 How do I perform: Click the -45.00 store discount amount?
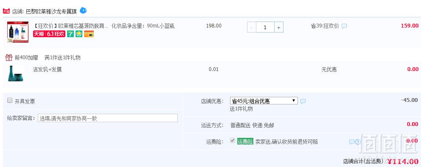click(x=409, y=100)
